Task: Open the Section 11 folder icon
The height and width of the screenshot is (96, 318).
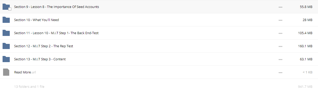Action: 6,33
